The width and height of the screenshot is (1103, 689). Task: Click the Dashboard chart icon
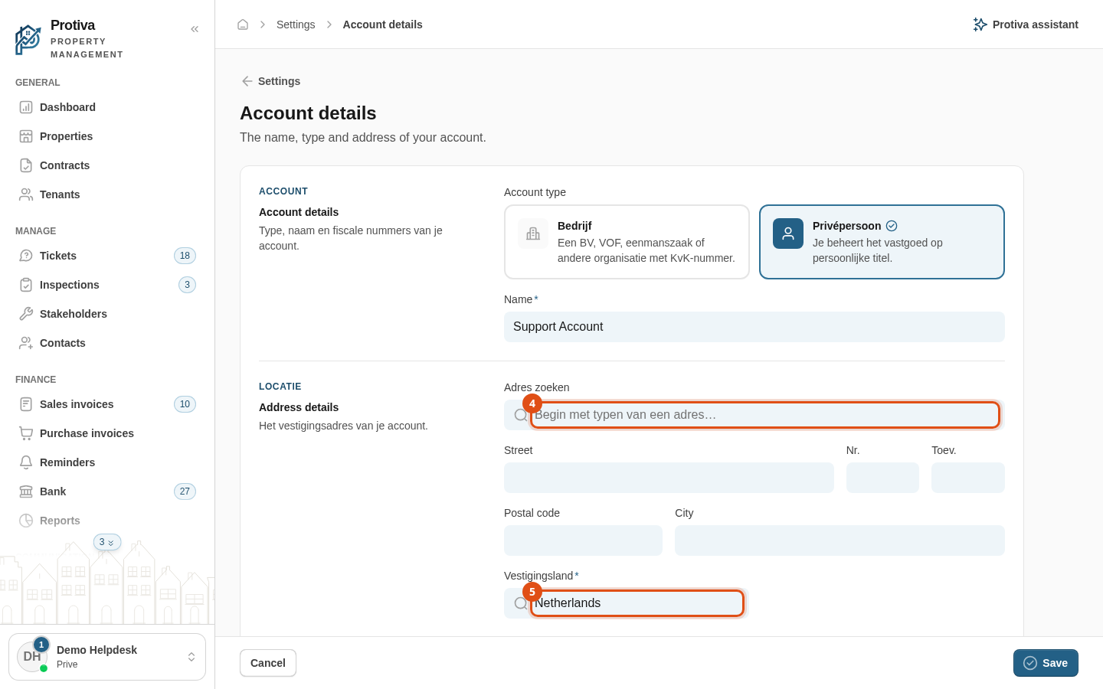(x=26, y=107)
